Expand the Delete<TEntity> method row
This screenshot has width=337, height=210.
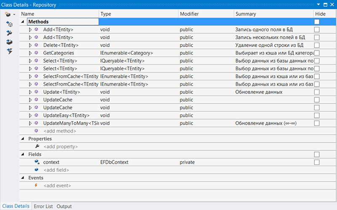pos(30,45)
